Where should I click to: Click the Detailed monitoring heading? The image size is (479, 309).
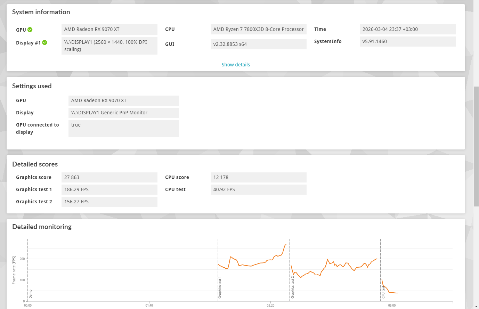click(42, 227)
